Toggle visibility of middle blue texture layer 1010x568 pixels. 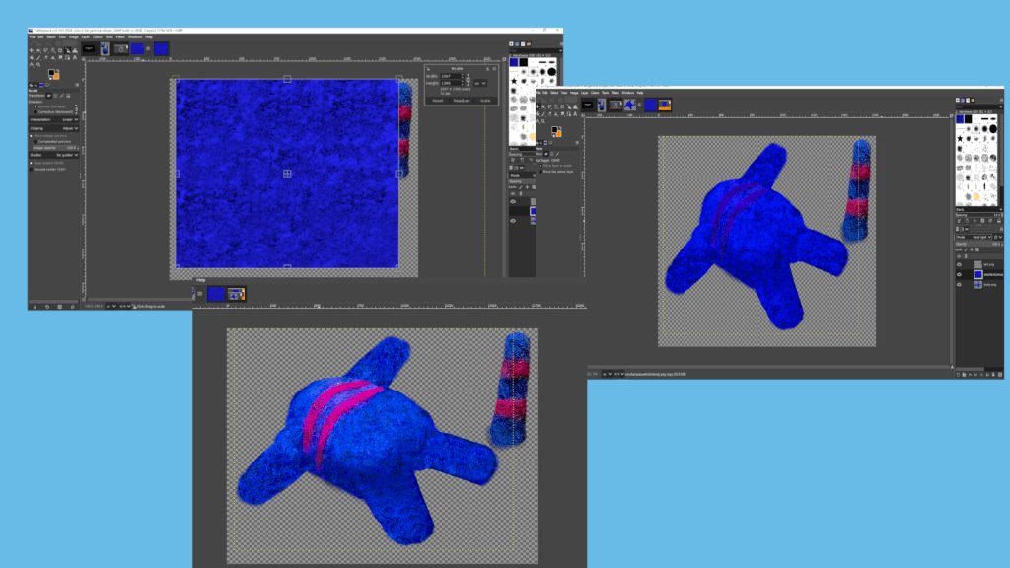pos(959,274)
